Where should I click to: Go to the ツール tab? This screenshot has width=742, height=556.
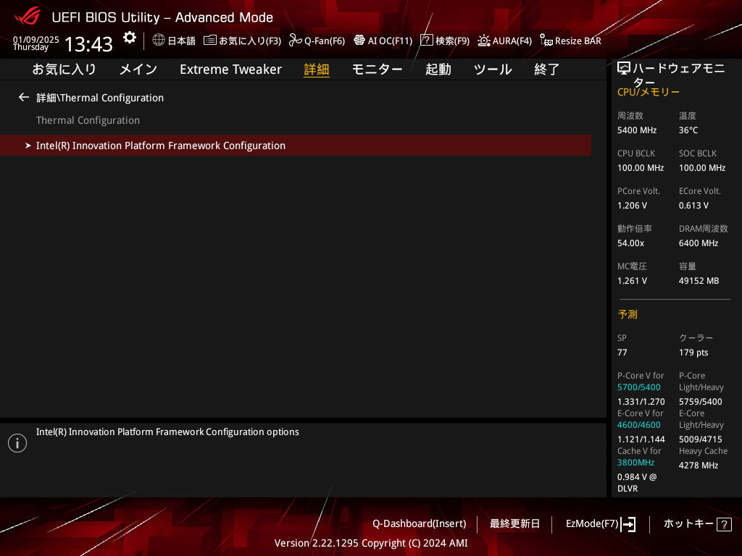492,69
